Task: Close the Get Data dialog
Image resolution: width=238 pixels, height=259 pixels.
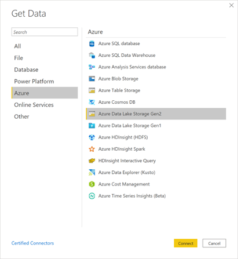Action: pyautogui.click(x=231, y=5)
